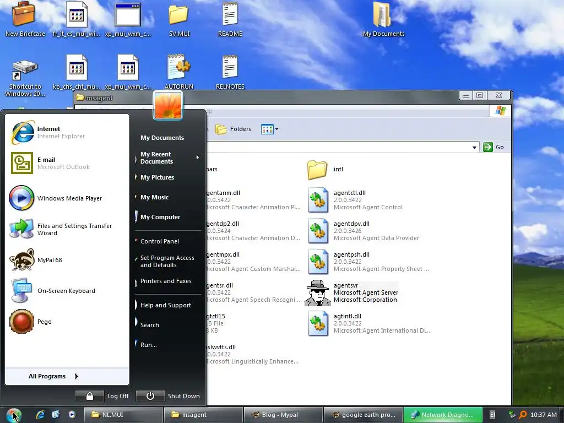Click the 10:37 AM clock
The width and height of the screenshot is (564, 423).
click(x=544, y=415)
